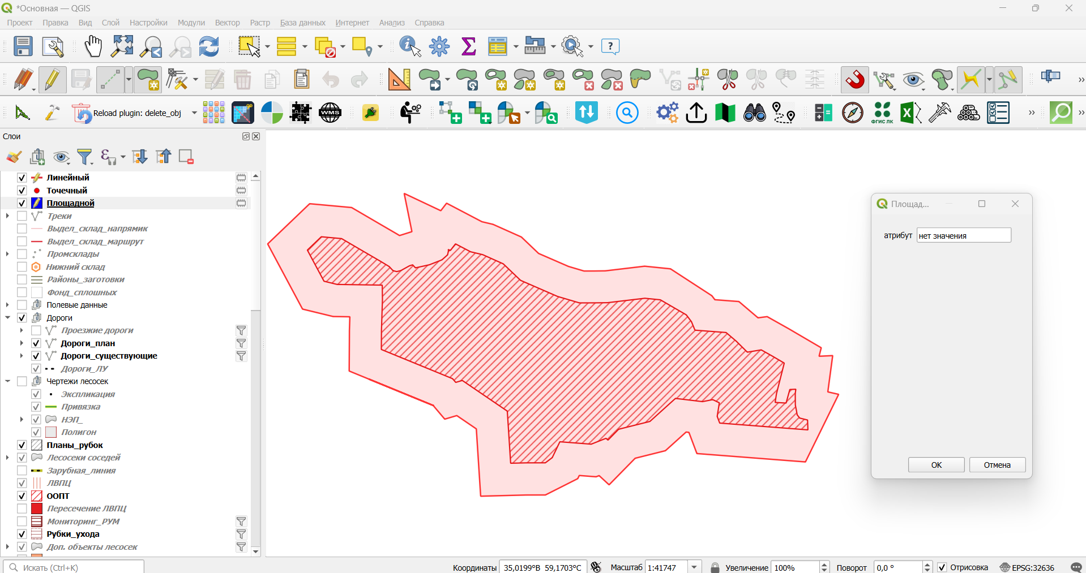Toggle the Отрисовка render checkbox
The width and height of the screenshot is (1086, 573).
click(942, 567)
